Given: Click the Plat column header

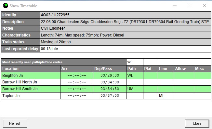Looking at the screenshot, I should (x=151, y=69).
